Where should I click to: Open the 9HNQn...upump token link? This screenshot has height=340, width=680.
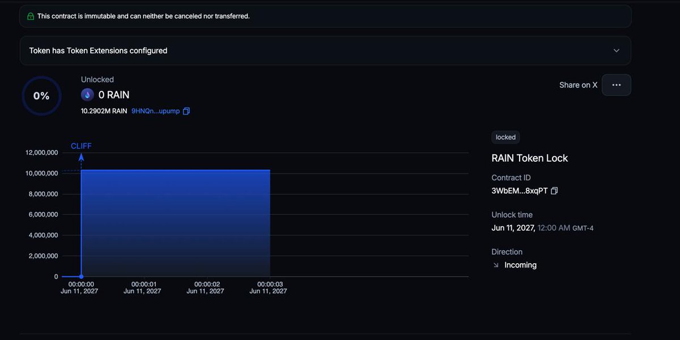point(155,111)
